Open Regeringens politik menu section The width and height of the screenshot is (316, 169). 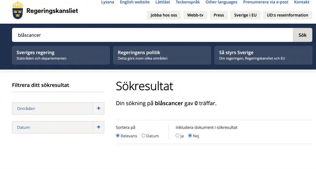(162, 55)
